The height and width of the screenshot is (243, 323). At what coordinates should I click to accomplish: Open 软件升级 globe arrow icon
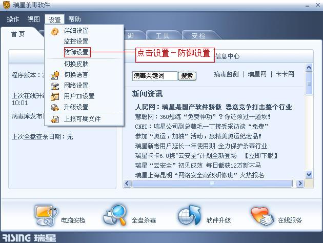pos(190,215)
